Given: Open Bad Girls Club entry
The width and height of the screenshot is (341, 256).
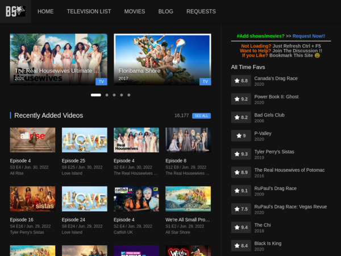Looking at the screenshot, I should click(x=269, y=115).
